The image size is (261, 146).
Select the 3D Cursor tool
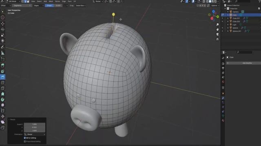click(3, 17)
